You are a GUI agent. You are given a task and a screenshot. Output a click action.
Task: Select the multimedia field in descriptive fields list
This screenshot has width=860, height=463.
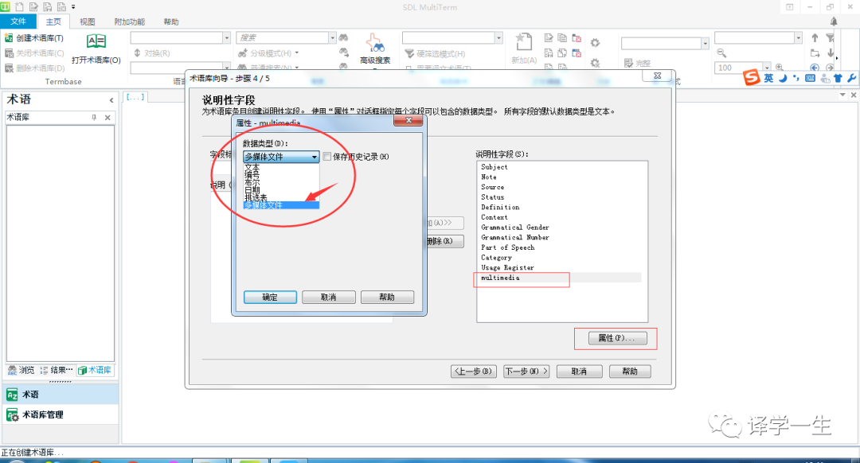tap(560, 278)
